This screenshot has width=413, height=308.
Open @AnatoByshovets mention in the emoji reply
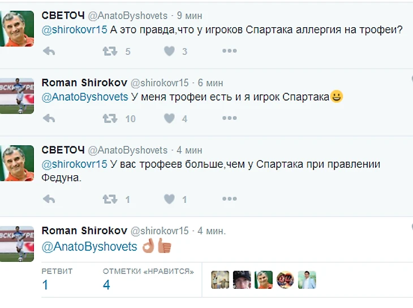point(89,247)
